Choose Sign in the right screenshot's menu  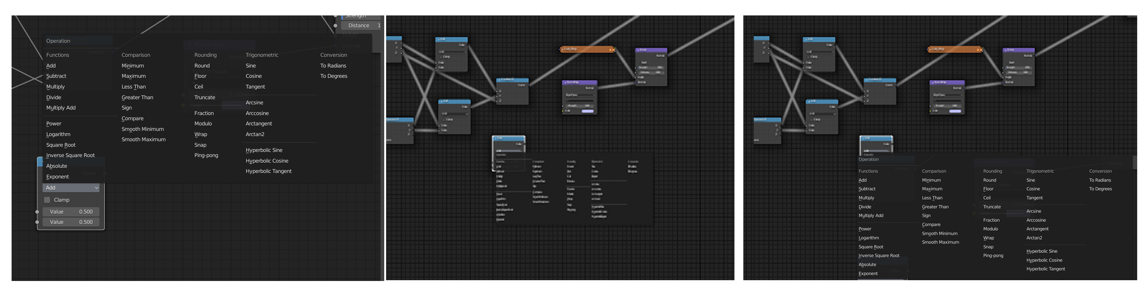(926, 216)
